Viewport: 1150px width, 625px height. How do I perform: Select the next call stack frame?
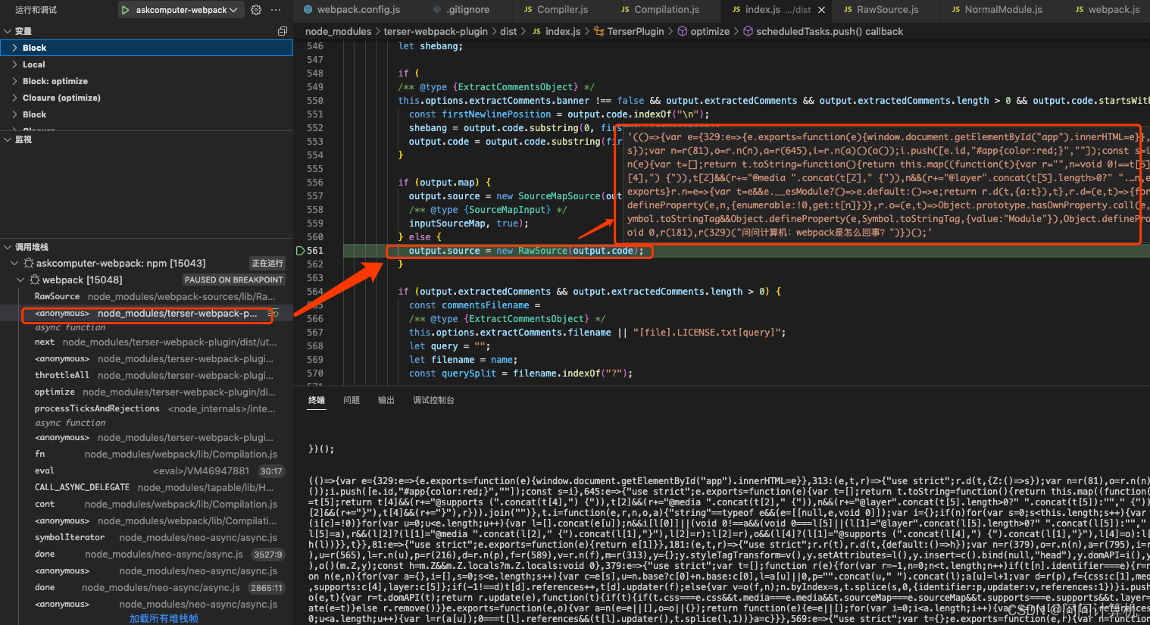(x=146, y=342)
